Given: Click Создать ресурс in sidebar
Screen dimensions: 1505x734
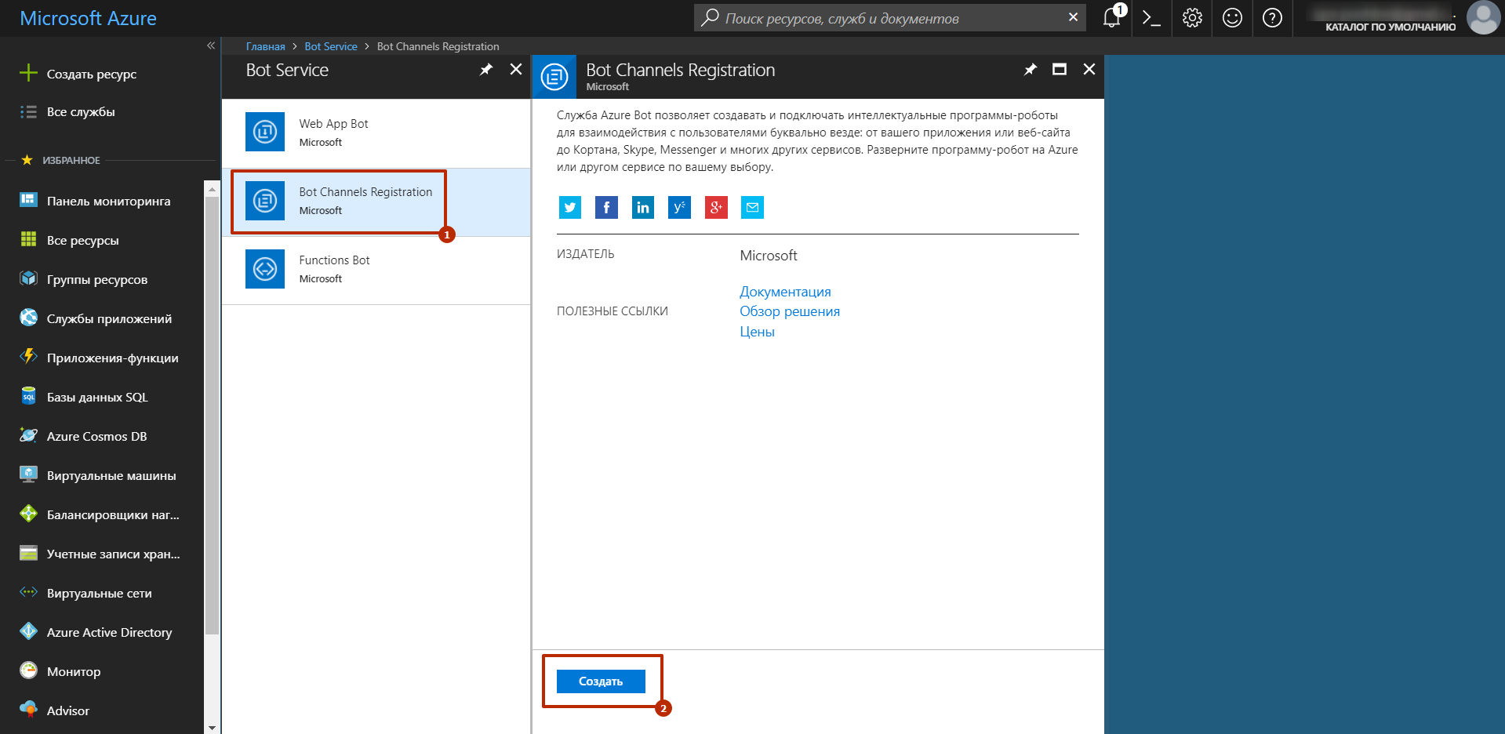Looking at the screenshot, I should [91, 74].
